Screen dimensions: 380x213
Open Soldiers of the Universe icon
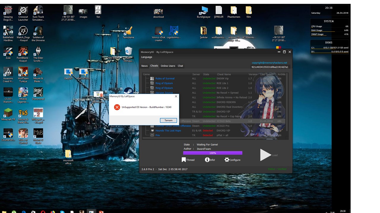tap(38, 34)
